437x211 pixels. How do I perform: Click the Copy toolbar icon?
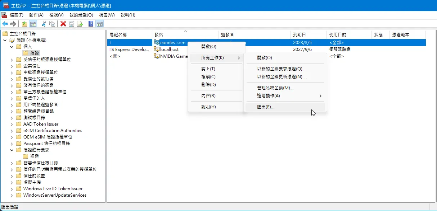point(53,24)
